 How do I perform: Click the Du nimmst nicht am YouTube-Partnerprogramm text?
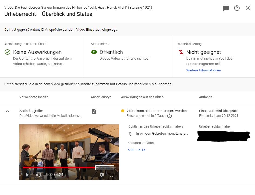tap(210, 61)
